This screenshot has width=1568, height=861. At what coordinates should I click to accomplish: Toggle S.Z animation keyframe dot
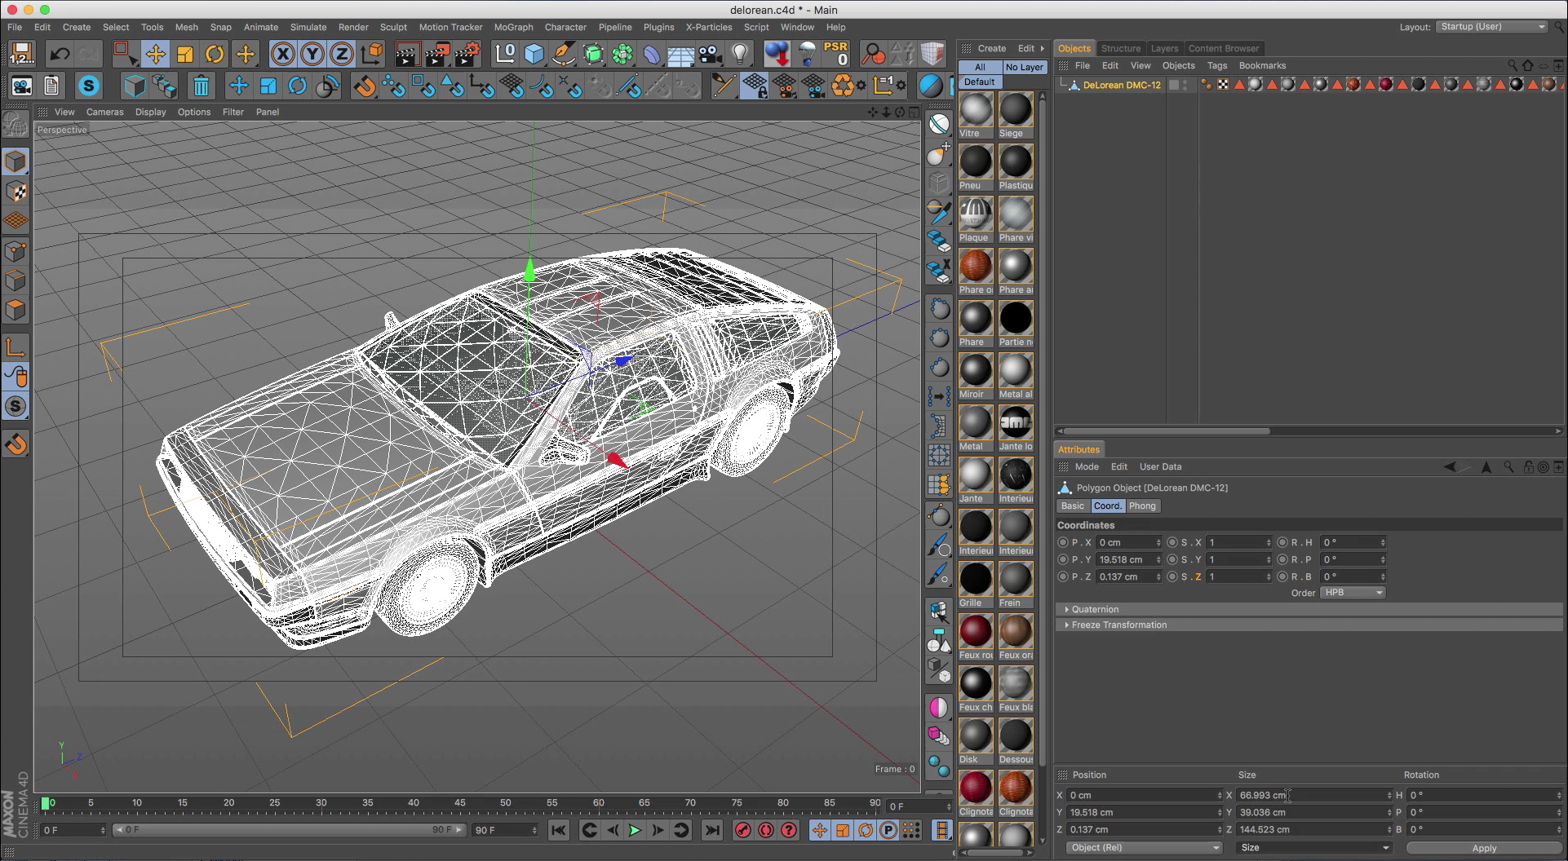tap(1172, 576)
